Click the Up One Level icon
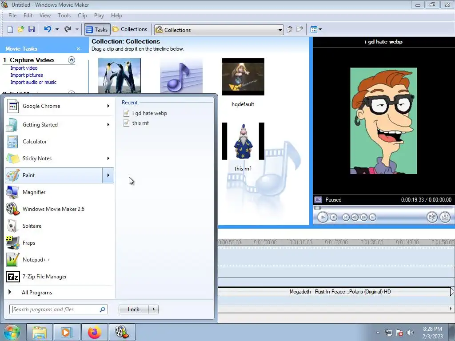The image size is (455, 341). point(289,29)
